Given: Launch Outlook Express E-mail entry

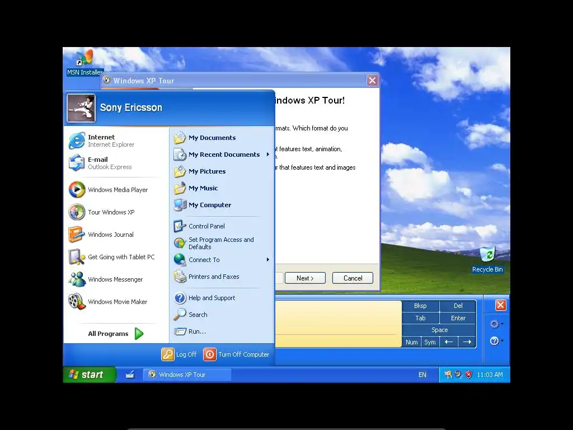Looking at the screenshot, I should pyautogui.click(x=116, y=163).
